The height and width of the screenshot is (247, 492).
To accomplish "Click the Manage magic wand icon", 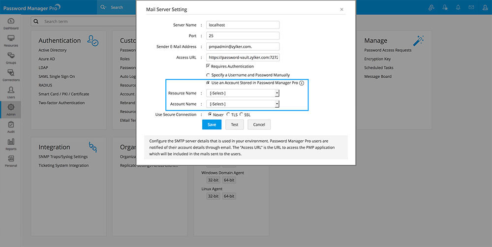I will (418, 41).
